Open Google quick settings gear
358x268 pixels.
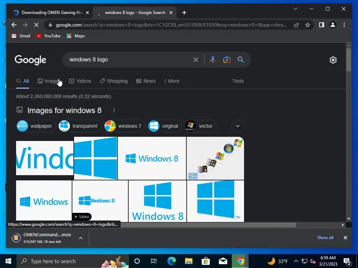point(333,60)
